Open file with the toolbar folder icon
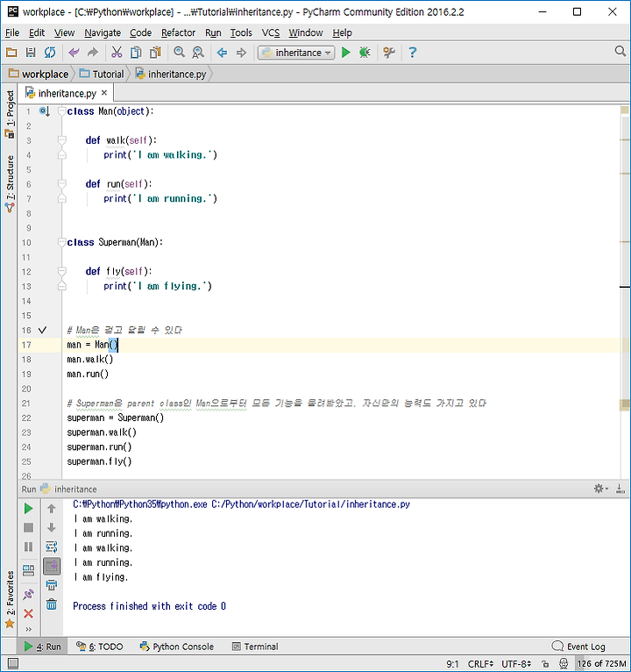The image size is (631, 672). click(x=11, y=53)
